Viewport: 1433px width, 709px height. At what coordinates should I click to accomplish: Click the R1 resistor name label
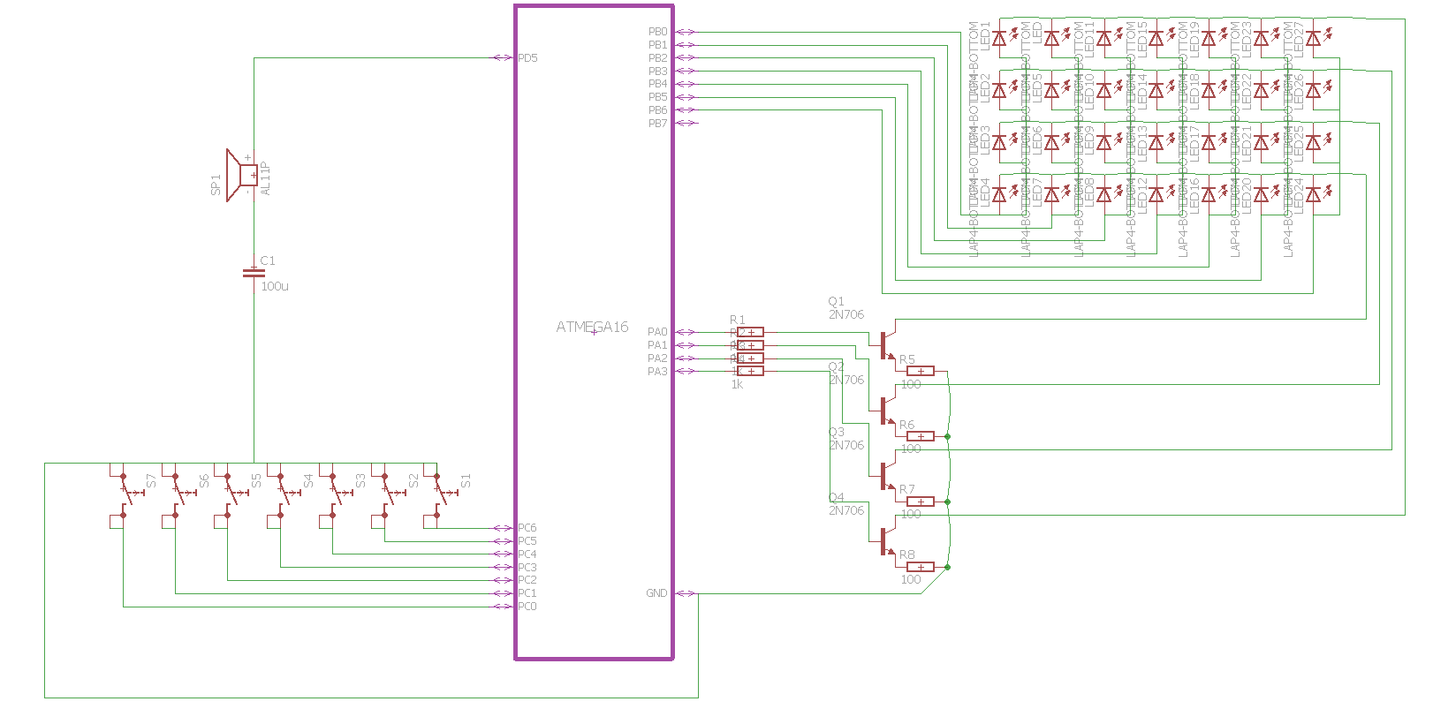737,320
